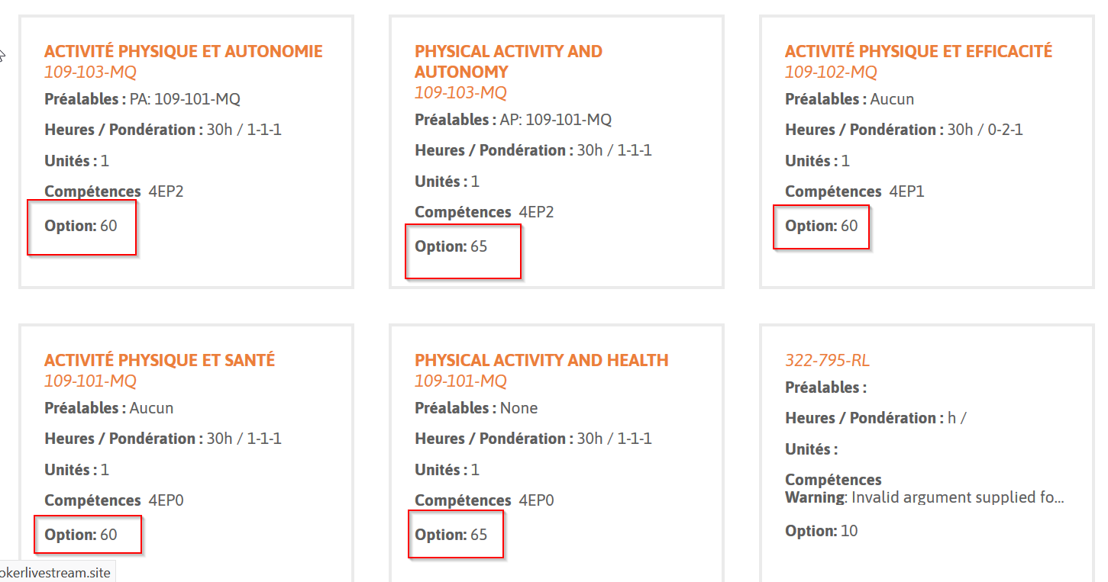Click Option 65 in Physical Activity and Health card
1108x582 pixels.
pyautogui.click(x=451, y=535)
